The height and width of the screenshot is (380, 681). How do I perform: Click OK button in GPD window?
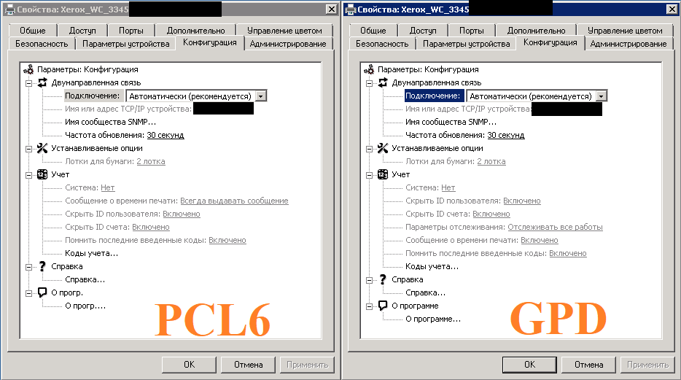coord(529,365)
